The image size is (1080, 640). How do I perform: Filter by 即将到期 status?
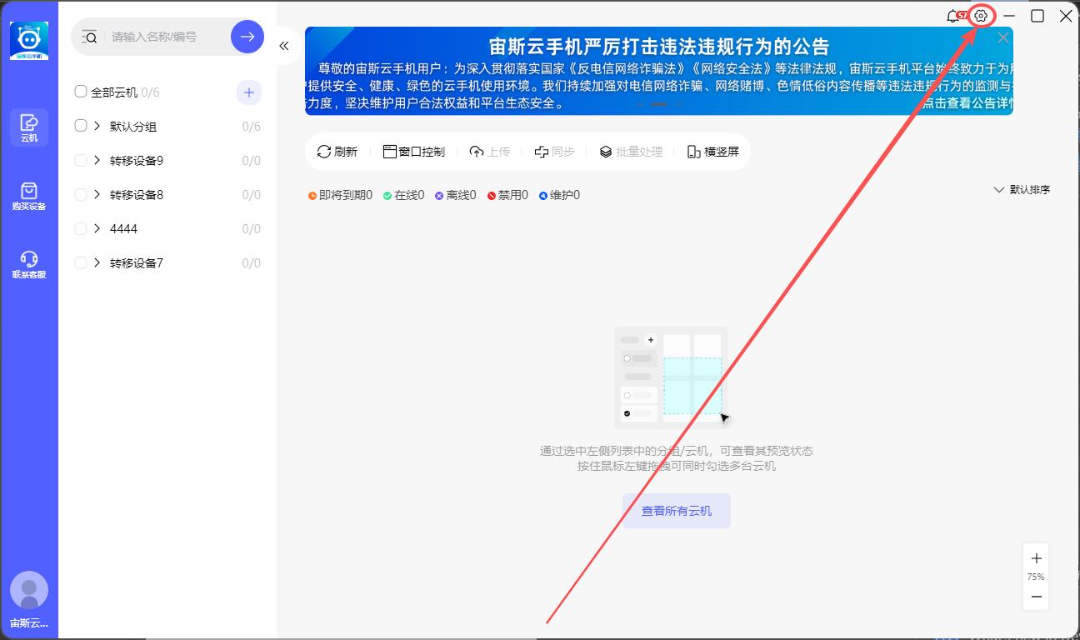point(340,195)
